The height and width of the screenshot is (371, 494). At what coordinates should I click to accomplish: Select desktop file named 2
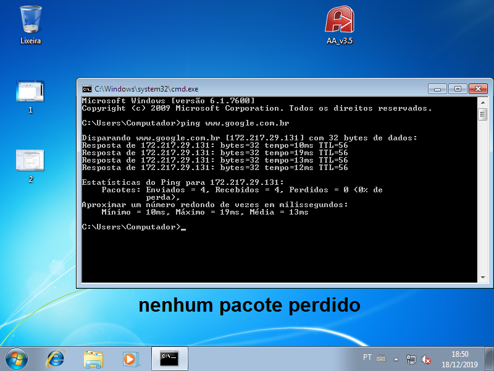pos(30,166)
